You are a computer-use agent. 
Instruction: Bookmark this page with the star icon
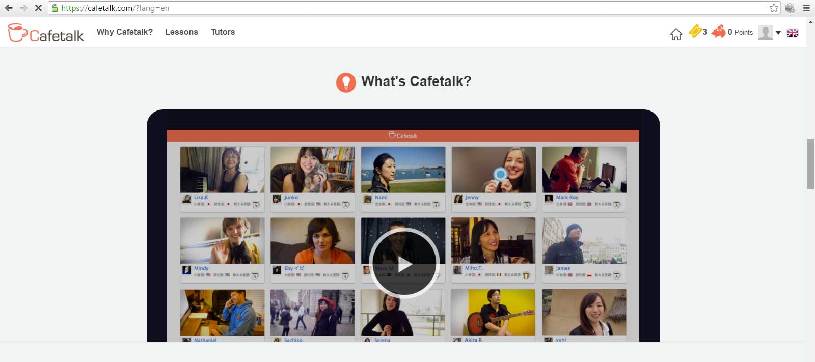[774, 8]
